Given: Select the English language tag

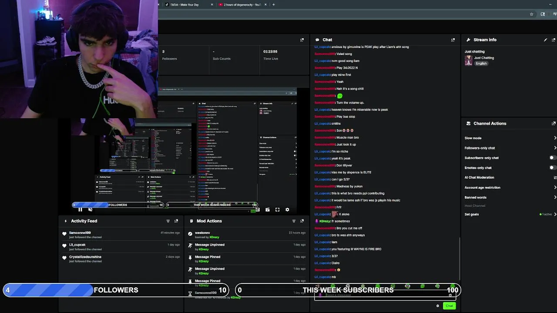Looking at the screenshot, I should point(481,63).
